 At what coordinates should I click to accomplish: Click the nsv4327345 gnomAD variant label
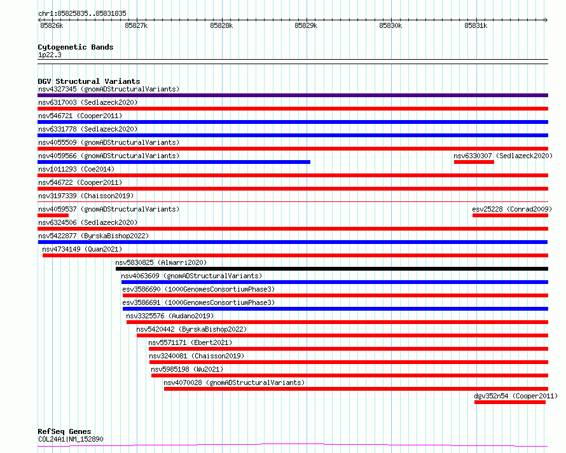tap(109, 89)
